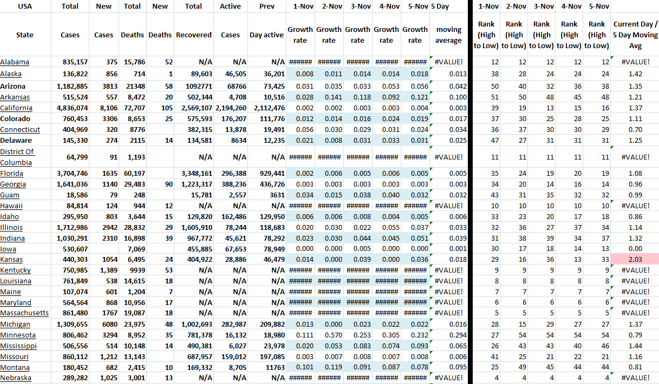Click the Mississippi hyperlink
The width and height of the screenshot is (659, 384).
pos(18,346)
